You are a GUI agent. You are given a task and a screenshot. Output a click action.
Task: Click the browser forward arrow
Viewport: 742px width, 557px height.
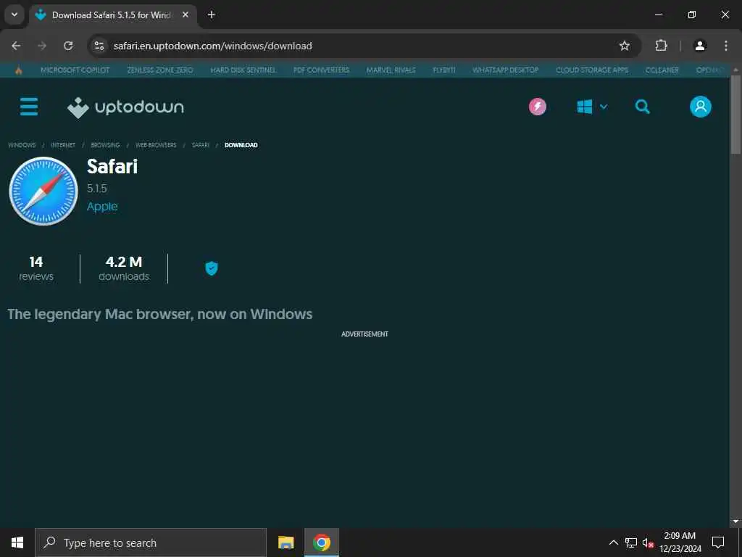42,46
